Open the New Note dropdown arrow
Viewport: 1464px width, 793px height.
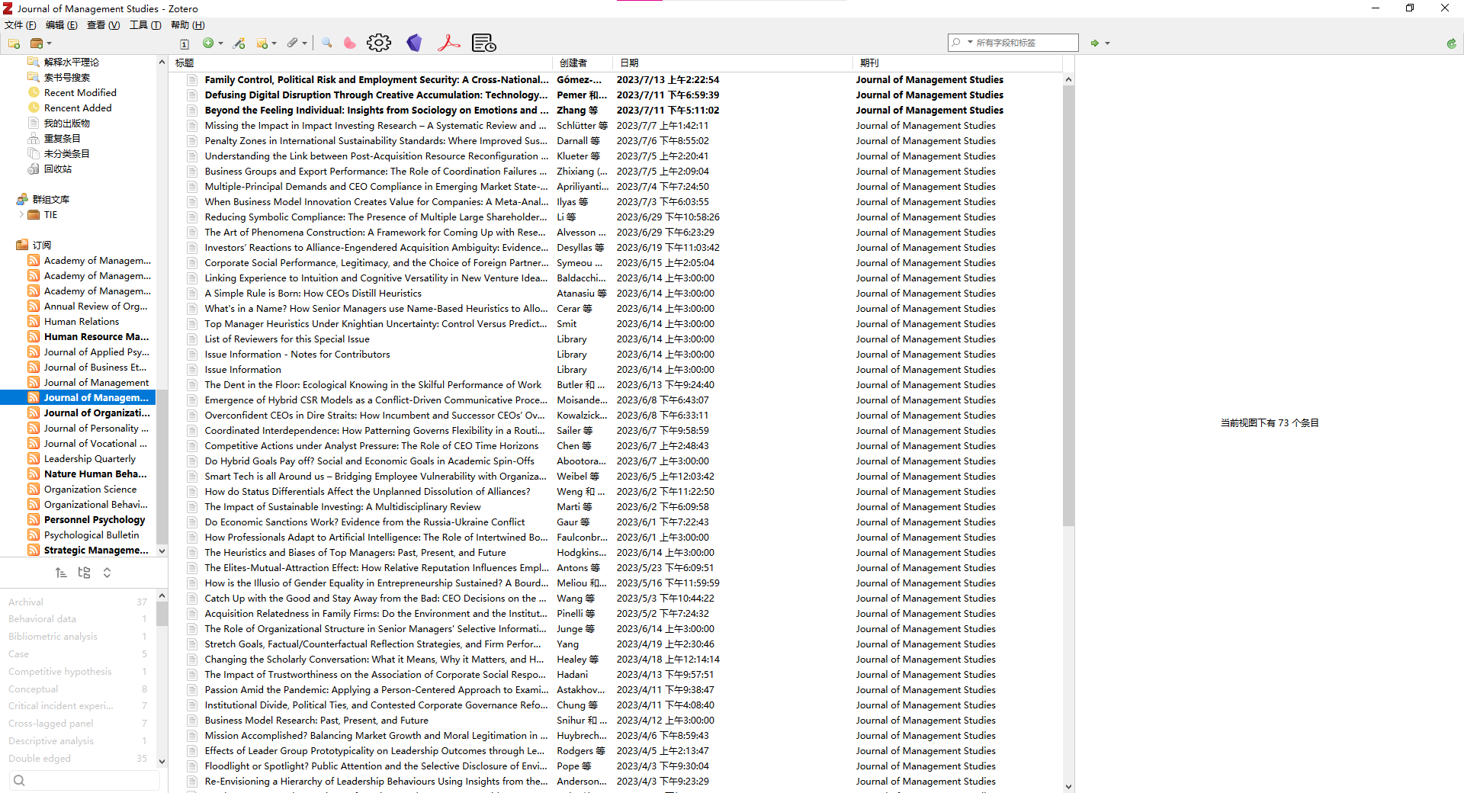(274, 43)
